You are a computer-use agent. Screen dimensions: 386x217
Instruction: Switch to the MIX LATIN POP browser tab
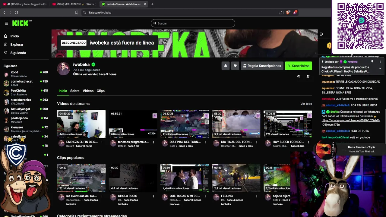(74, 4)
